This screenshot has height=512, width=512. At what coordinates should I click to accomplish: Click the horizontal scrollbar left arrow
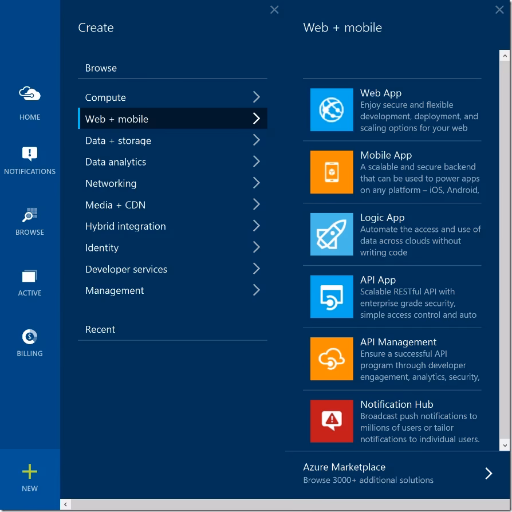(65, 504)
